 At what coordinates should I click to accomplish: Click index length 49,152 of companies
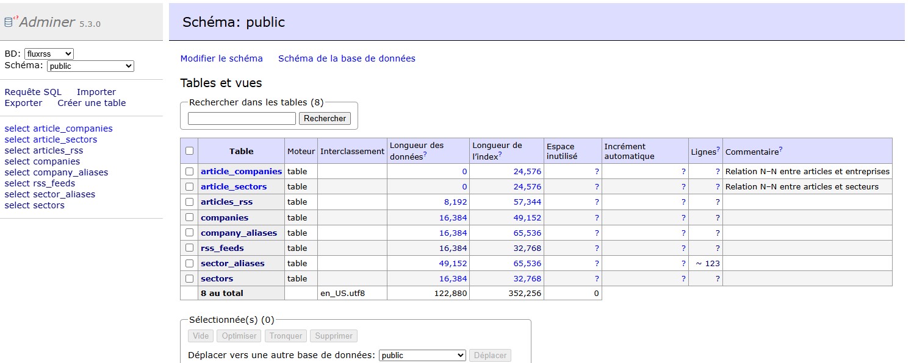(x=527, y=217)
